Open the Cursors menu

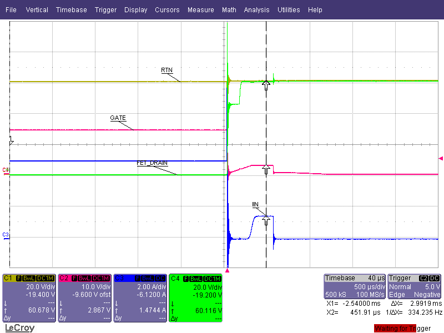[167, 9]
